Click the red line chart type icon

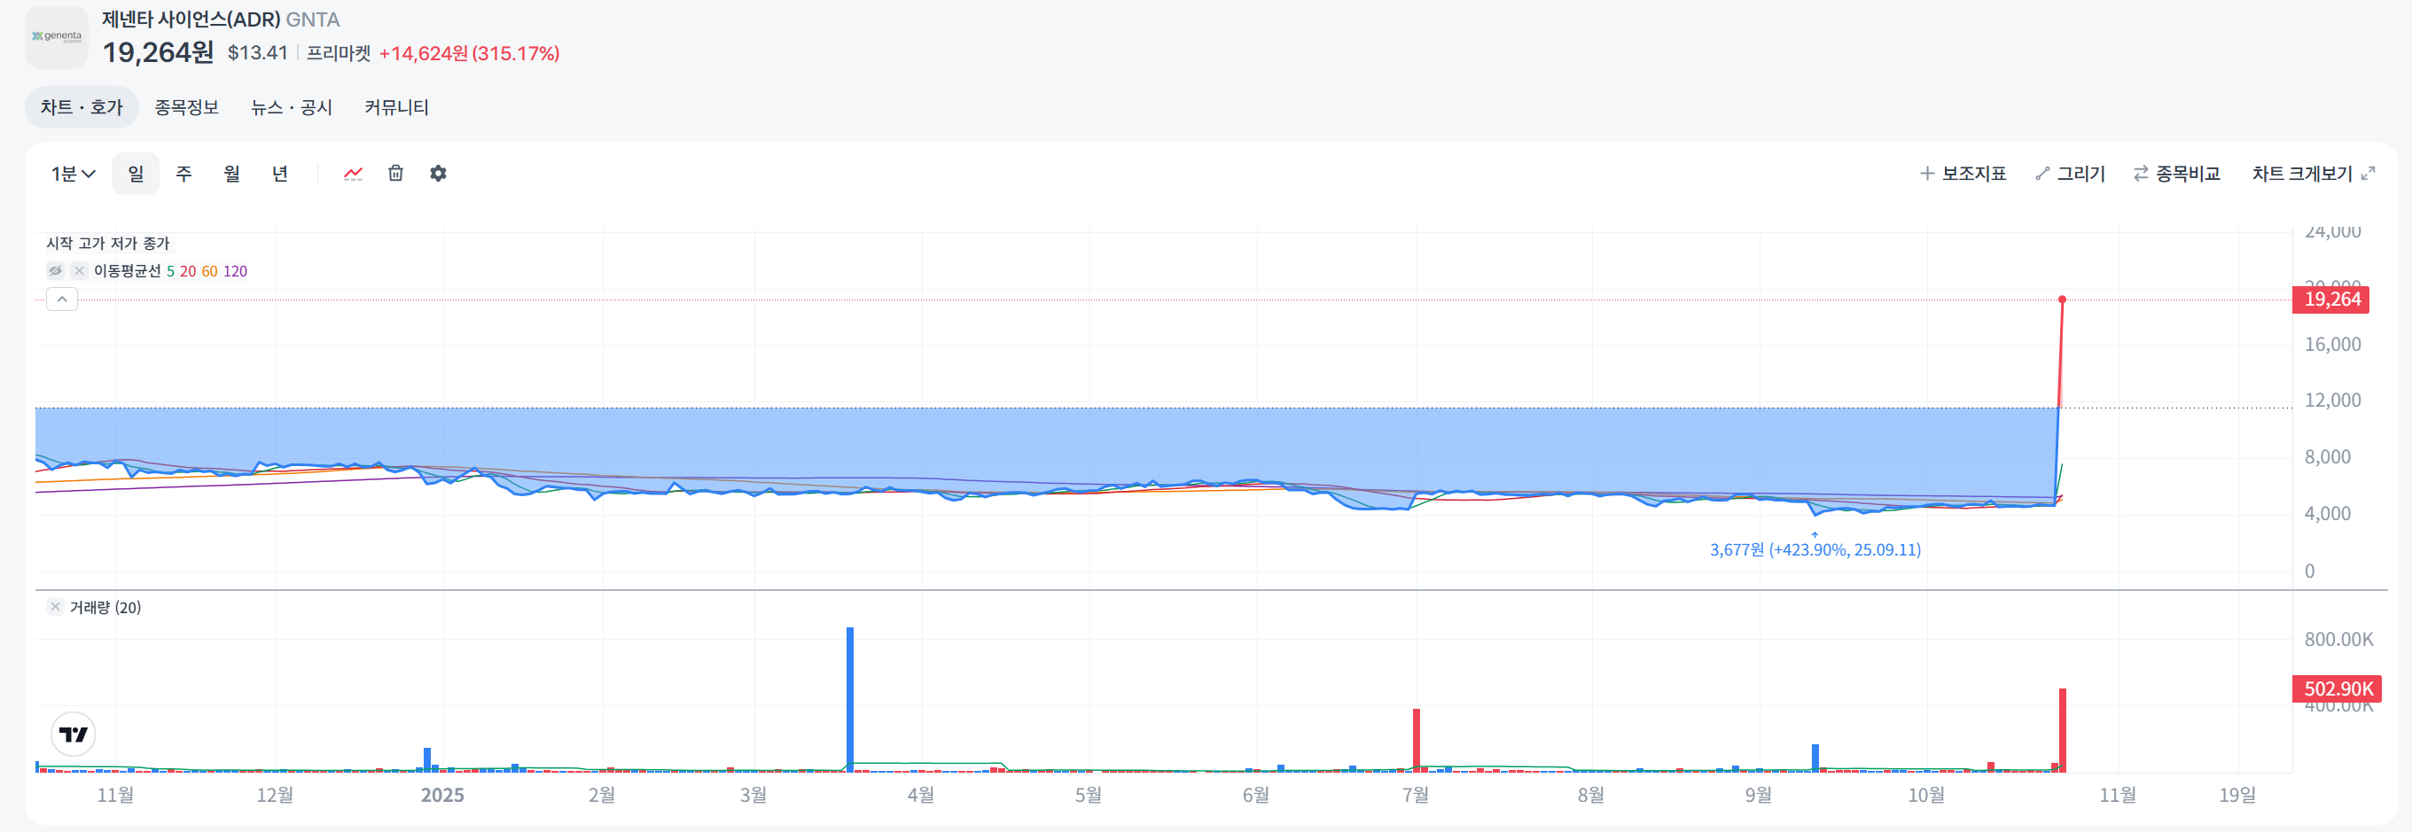(x=353, y=174)
